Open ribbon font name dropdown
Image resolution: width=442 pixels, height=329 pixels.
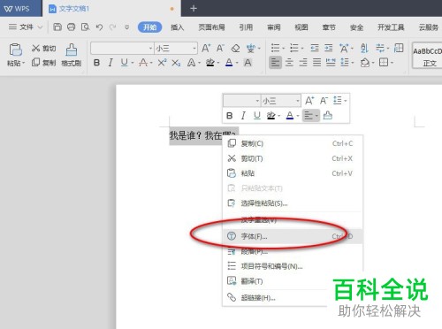[150, 49]
